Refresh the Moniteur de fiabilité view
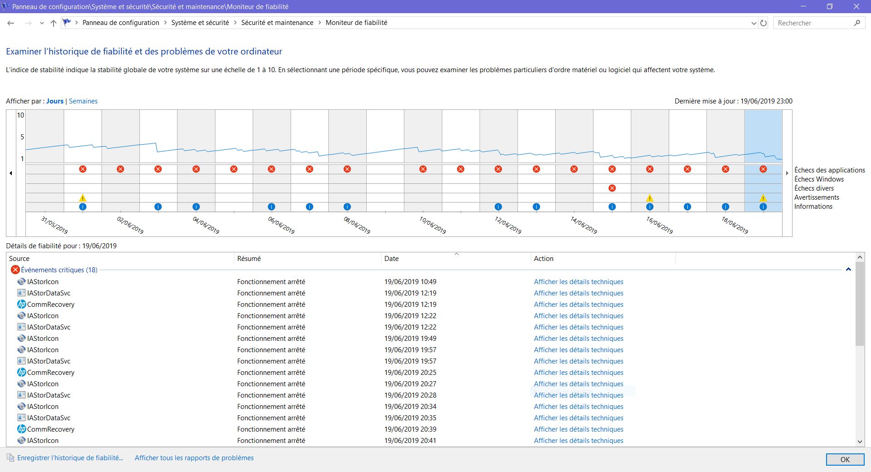The width and height of the screenshot is (871, 472). tap(763, 23)
